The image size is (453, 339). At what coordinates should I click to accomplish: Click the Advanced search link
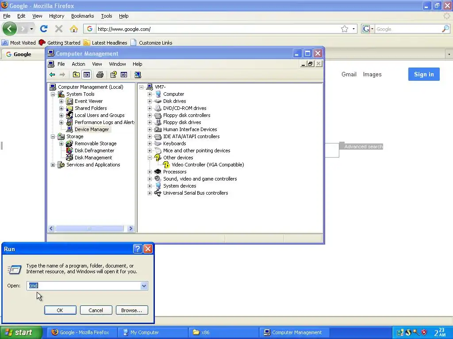tap(364, 147)
